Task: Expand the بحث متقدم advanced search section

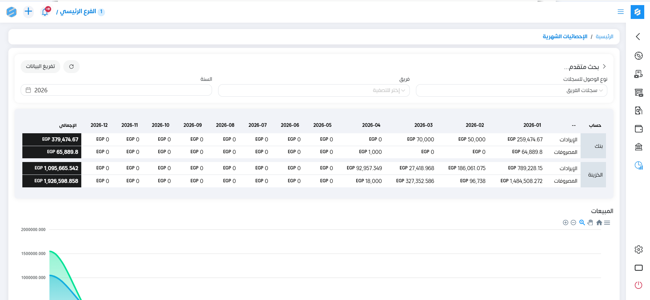Action: tap(585, 67)
